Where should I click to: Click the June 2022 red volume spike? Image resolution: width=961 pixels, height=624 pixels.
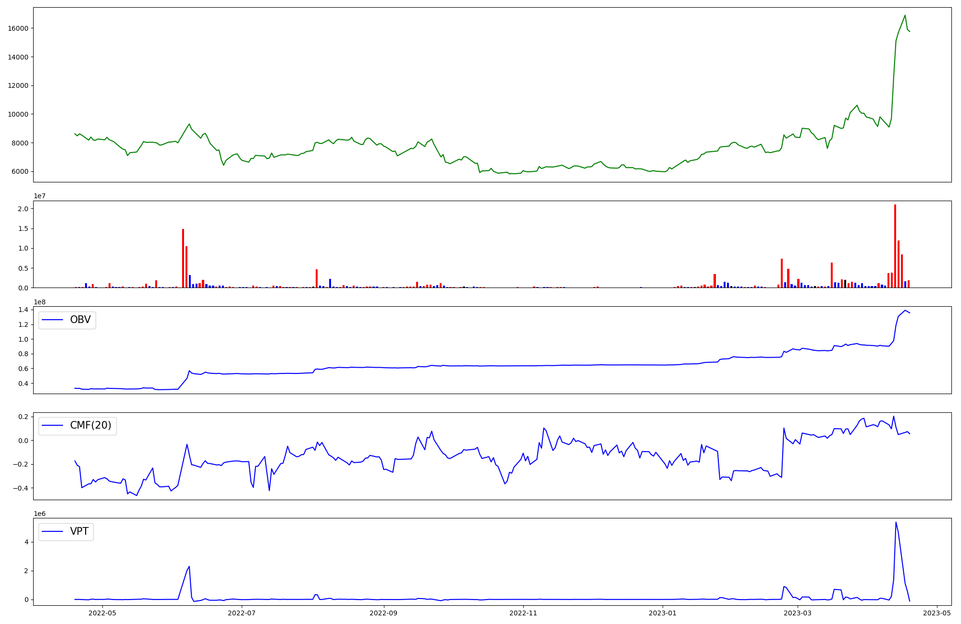[x=183, y=258]
